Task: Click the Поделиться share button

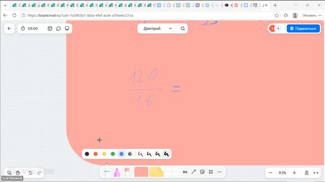Action: point(303,28)
